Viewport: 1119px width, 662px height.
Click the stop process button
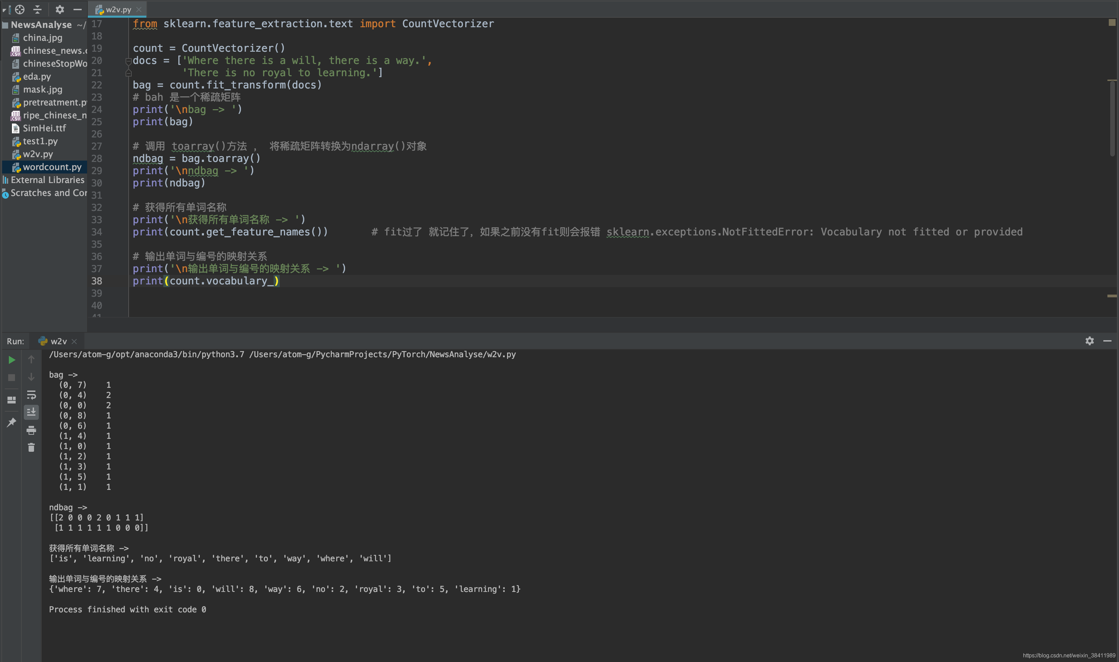tap(12, 377)
